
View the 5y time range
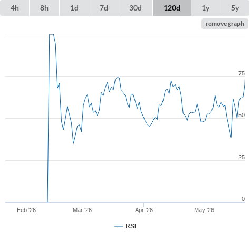235,8
